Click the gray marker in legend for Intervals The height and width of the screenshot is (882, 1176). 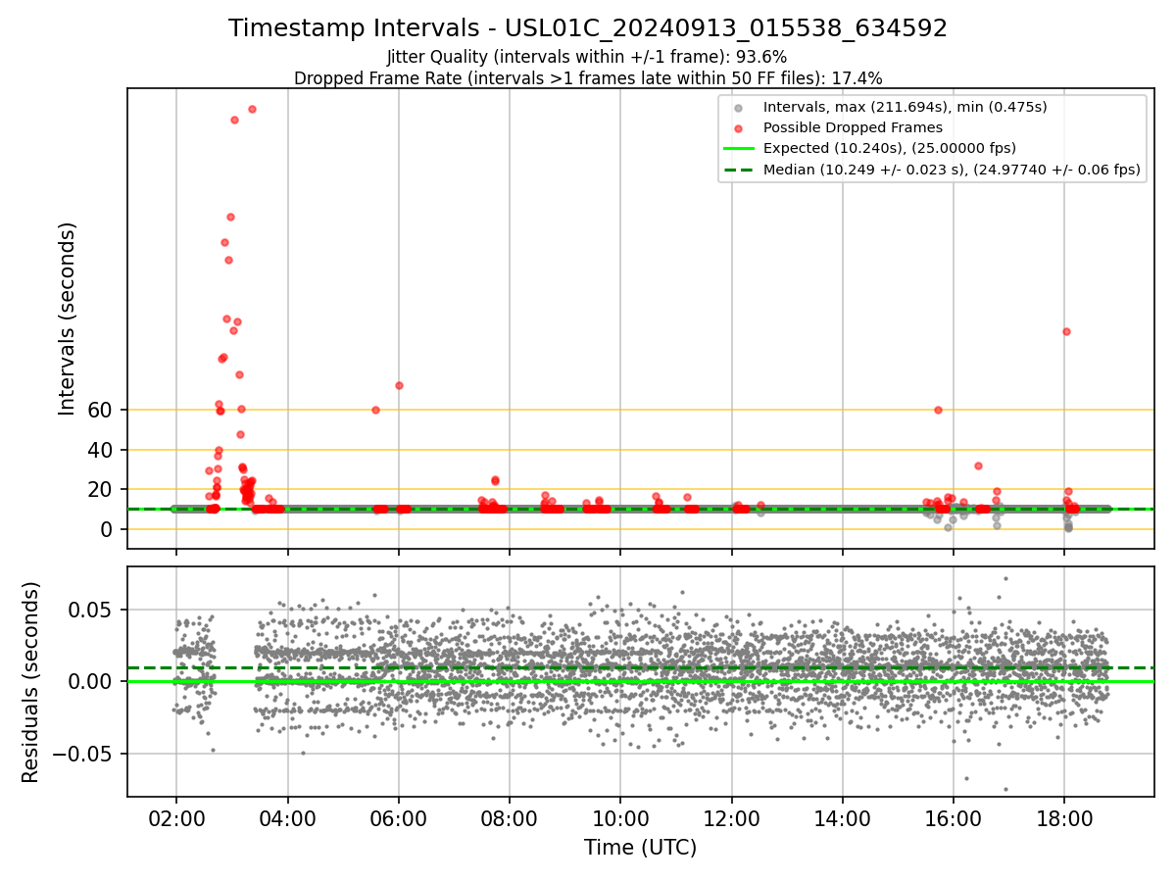pos(739,107)
